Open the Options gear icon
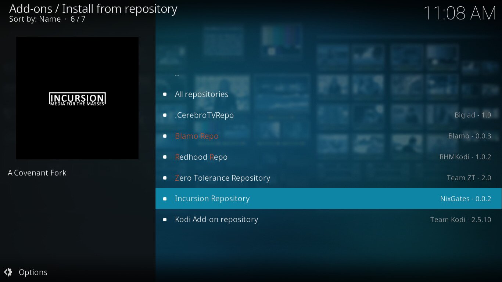 point(8,272)
